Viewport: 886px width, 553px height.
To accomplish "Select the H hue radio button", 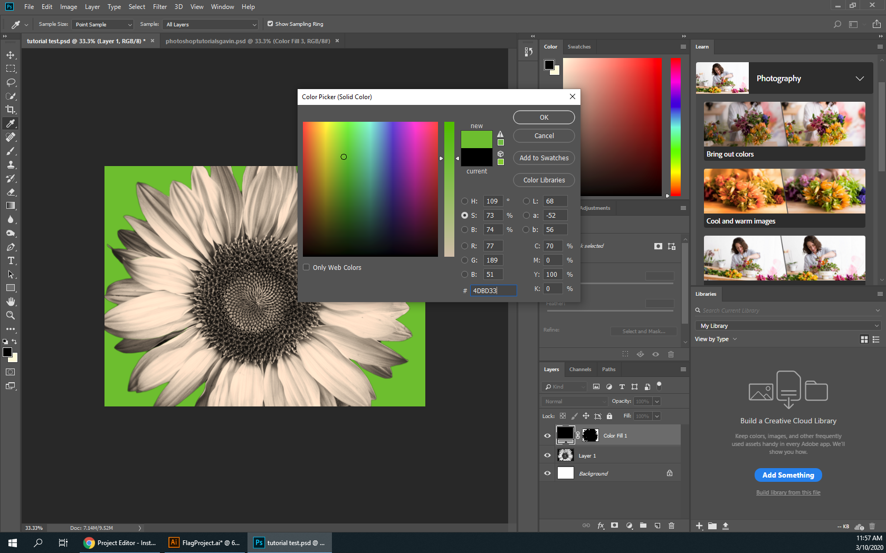I will click(464, 201).
